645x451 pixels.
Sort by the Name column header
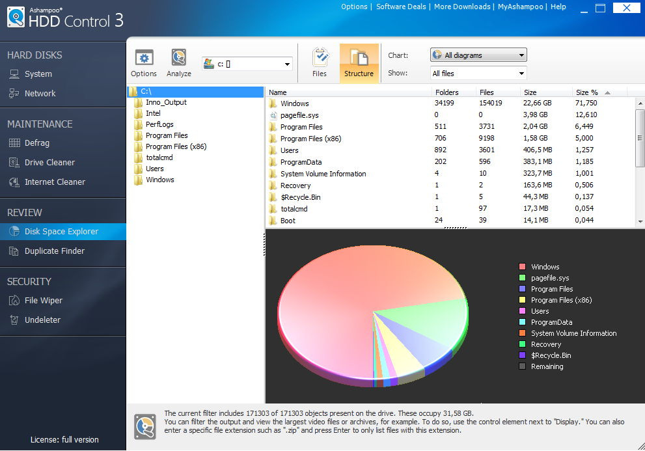[x=348, y=92]
